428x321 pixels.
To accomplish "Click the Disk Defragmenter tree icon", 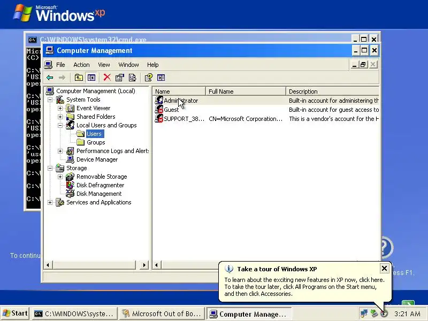I will 70,185.
